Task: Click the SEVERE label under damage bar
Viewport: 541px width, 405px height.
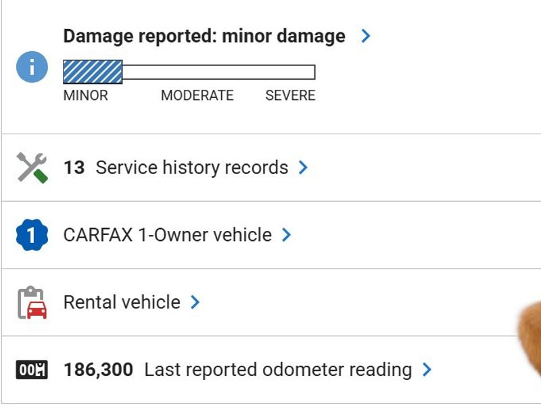Action: [290, 95]
